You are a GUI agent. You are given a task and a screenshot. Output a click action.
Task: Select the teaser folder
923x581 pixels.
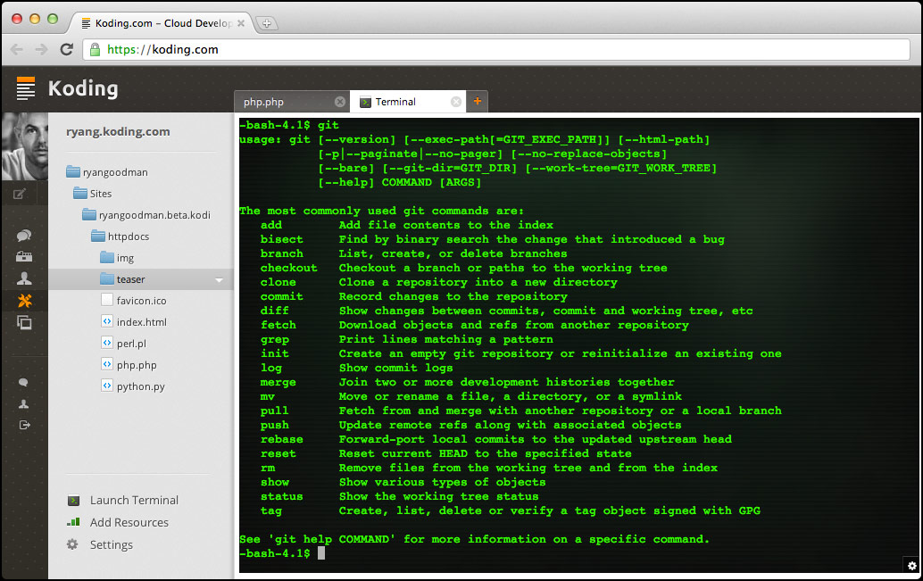[x=141, y=279]
